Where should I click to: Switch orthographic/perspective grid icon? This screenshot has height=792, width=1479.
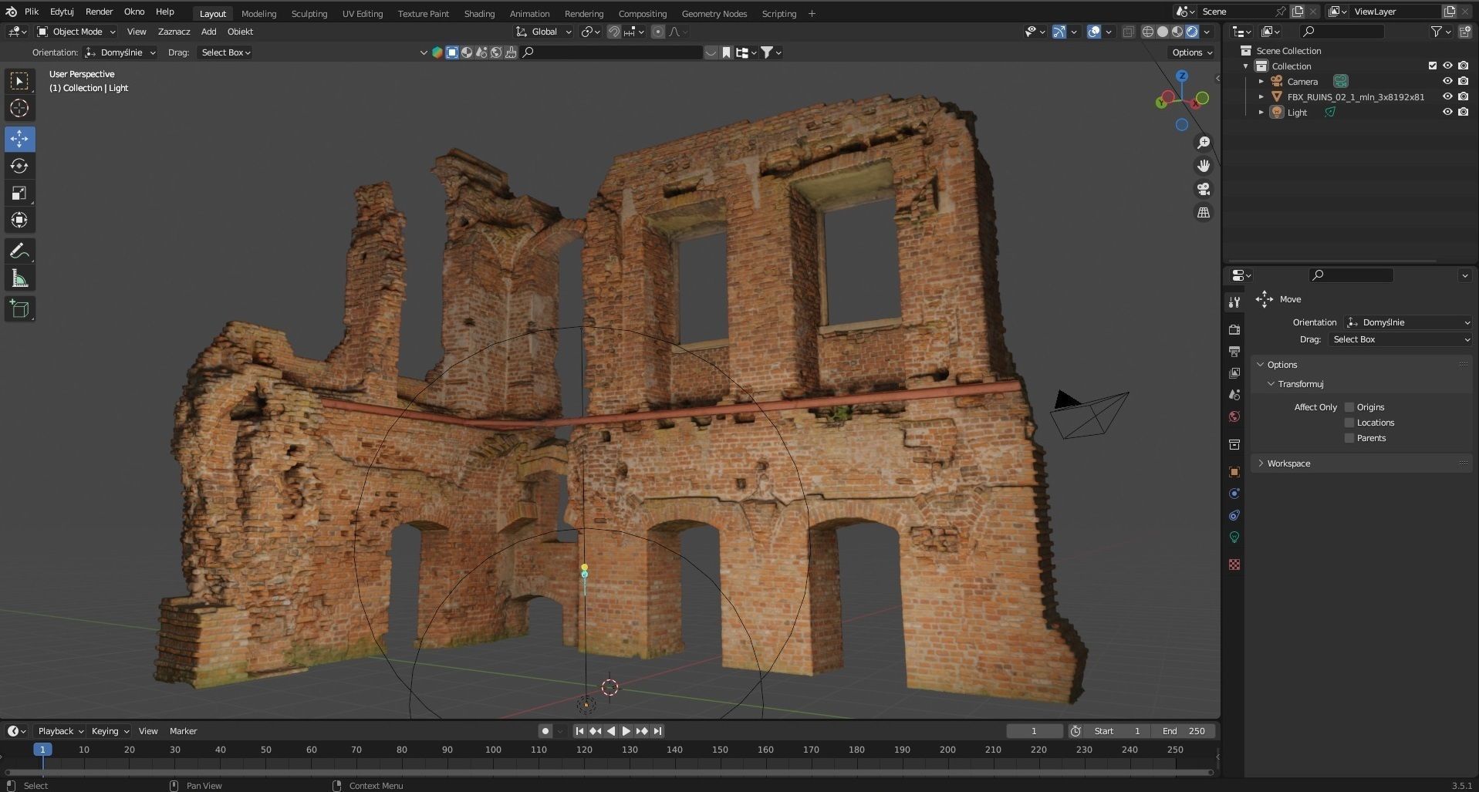point(1204,212)
